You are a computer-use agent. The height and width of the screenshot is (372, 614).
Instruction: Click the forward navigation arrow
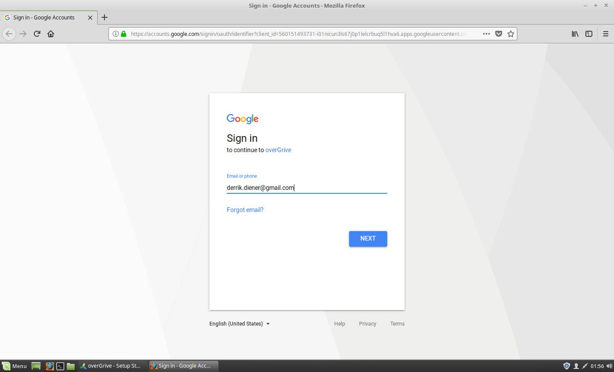pos(23,34)
